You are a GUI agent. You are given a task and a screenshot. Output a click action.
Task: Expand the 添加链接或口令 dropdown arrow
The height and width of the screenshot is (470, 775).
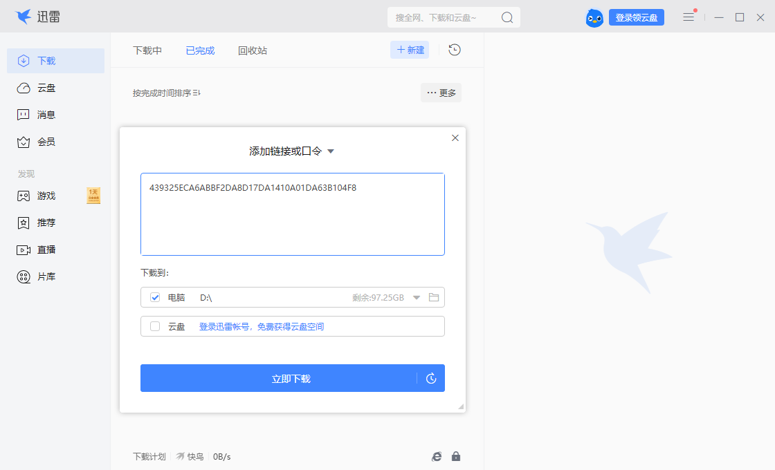330,151
